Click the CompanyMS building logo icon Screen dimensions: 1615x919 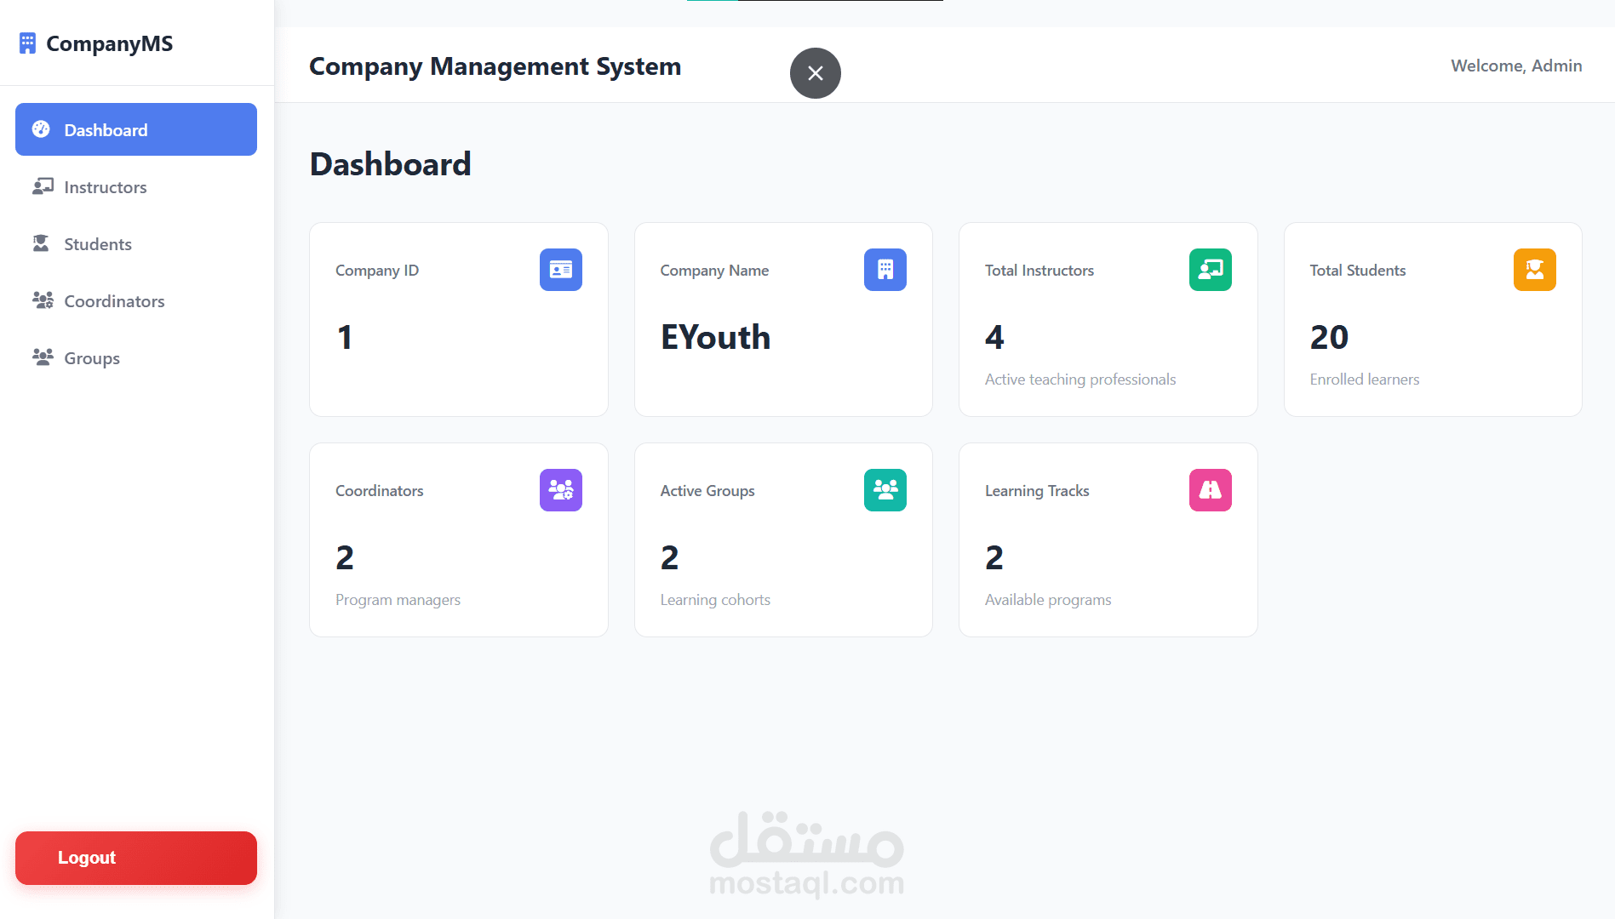click(27, 43)
